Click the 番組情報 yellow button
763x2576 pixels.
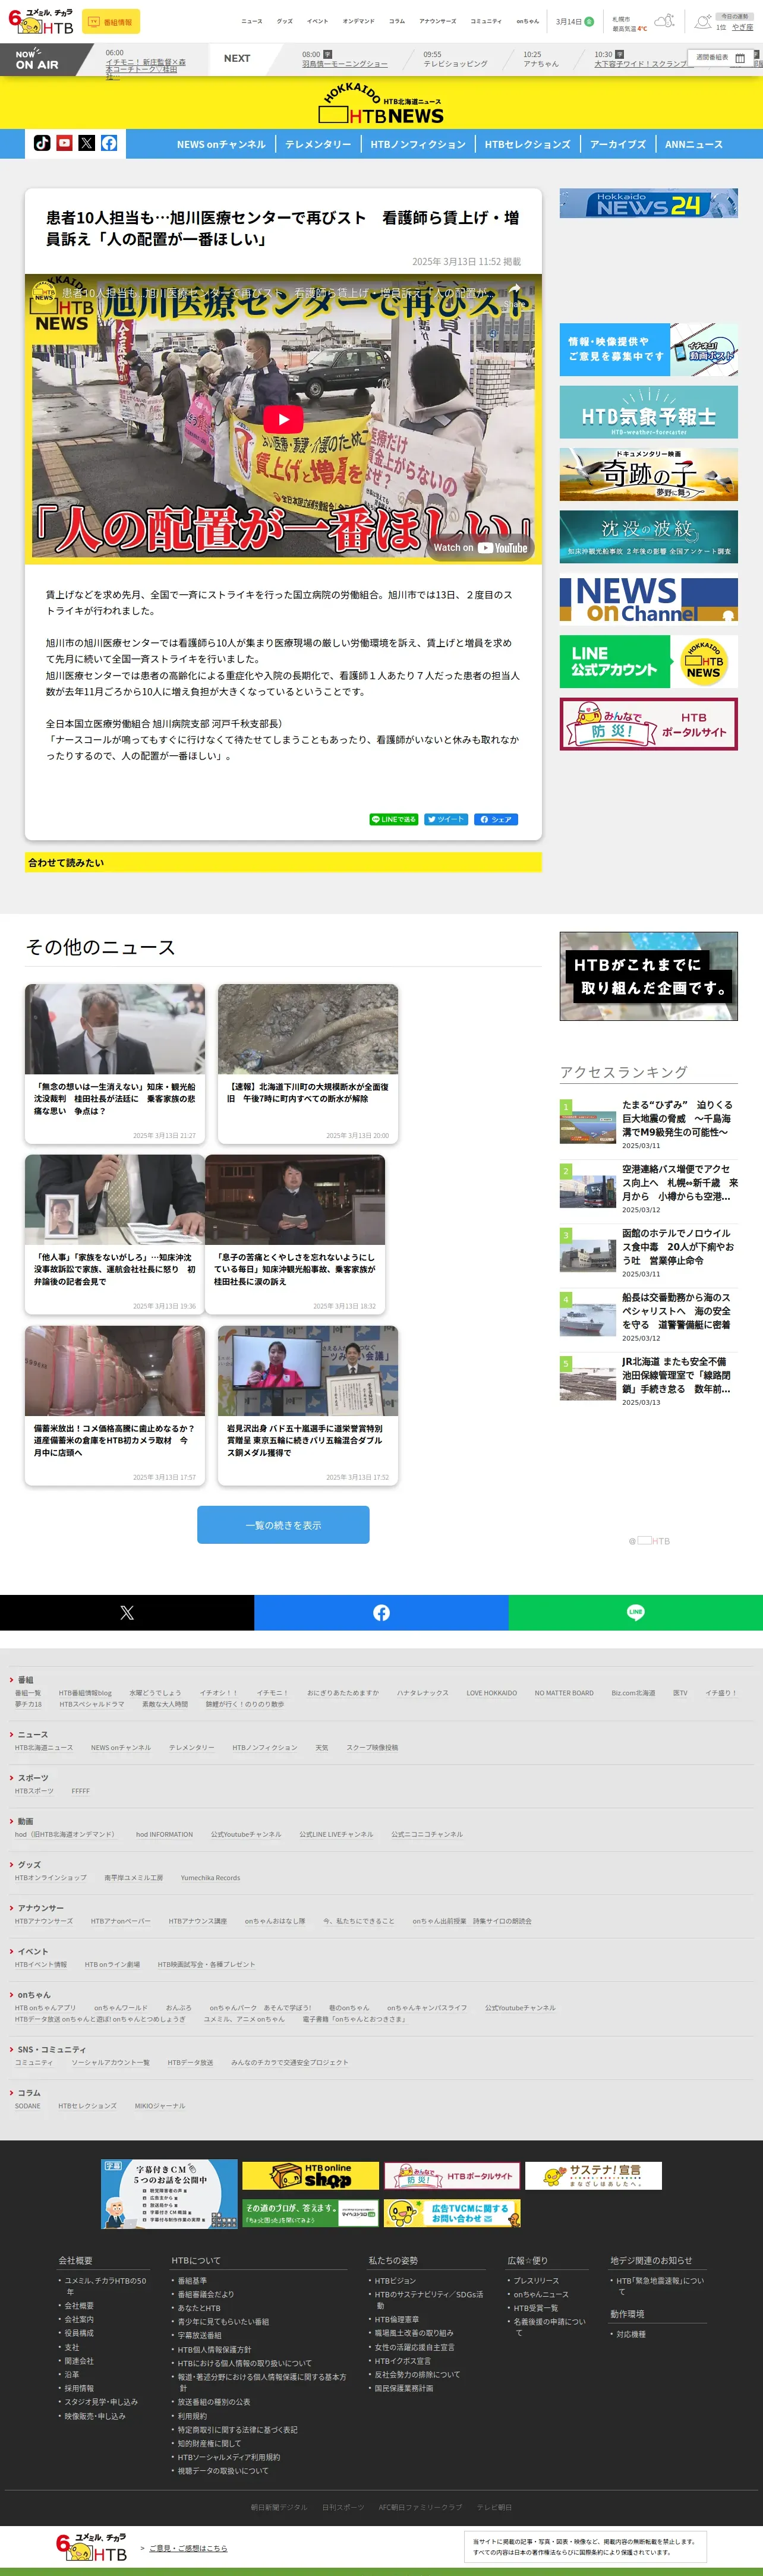[110, 21]
